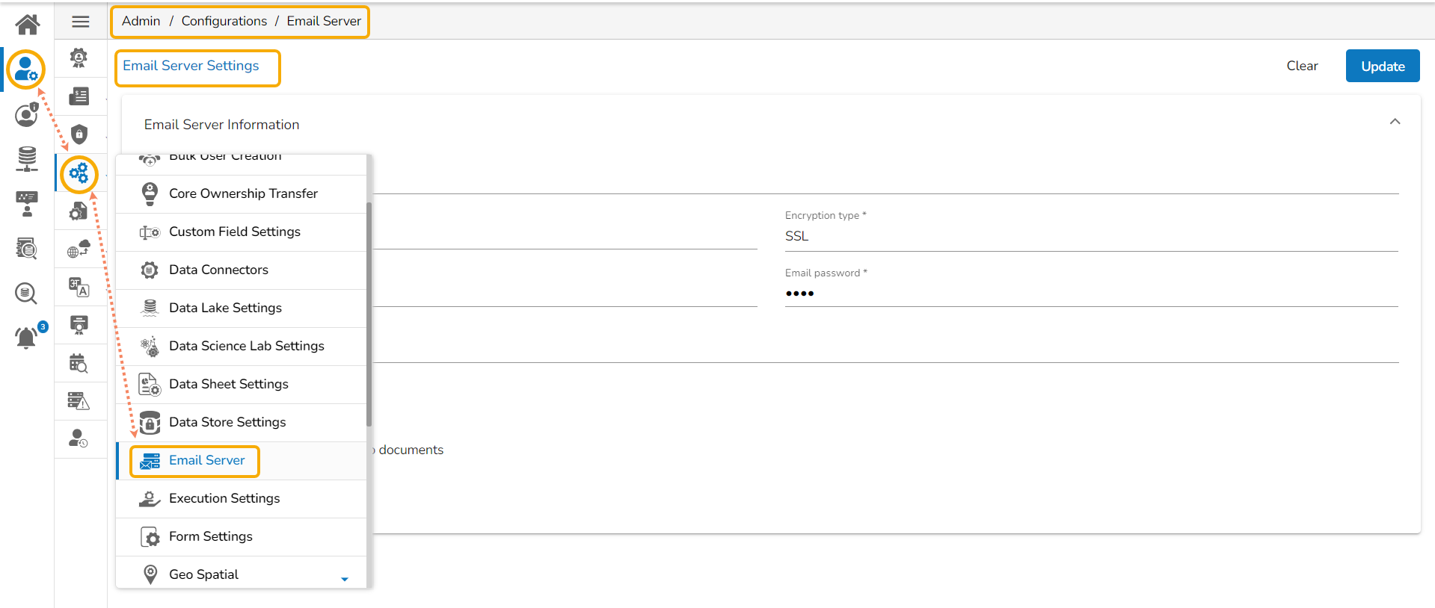Open the hamburger menu icon
Viewport: 1435px width, 608px height.
tap(81, 22)
